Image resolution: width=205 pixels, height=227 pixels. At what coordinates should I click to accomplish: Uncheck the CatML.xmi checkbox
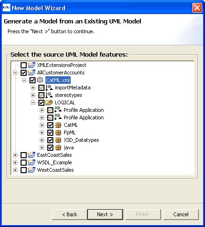pyautogui.click(x=32, y=80)
